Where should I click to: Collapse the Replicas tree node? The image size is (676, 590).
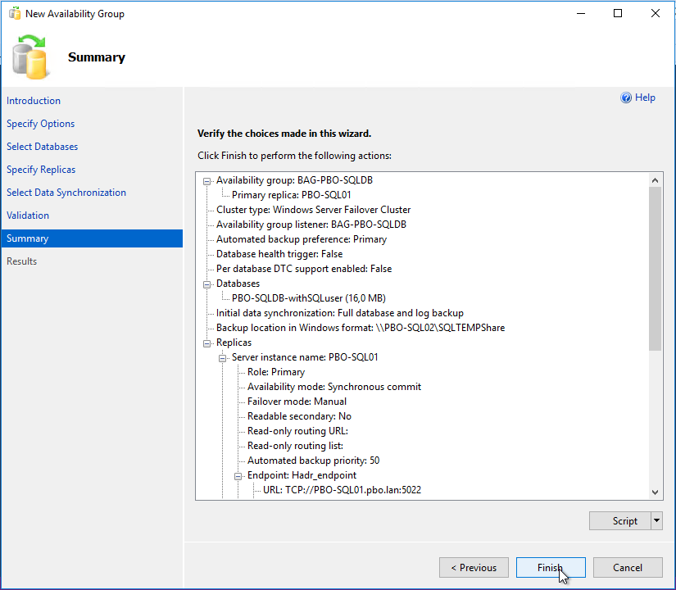pos(207,343)
